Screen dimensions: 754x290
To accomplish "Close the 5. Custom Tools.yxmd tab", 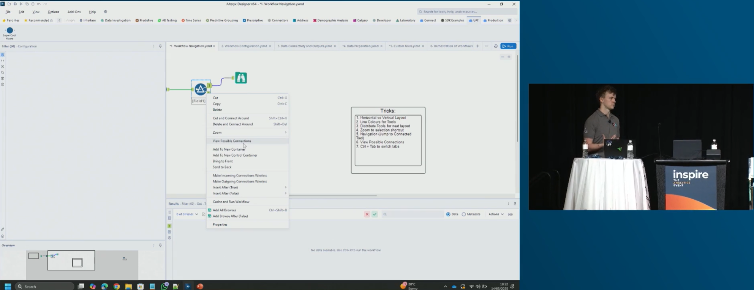I will 423,46.
